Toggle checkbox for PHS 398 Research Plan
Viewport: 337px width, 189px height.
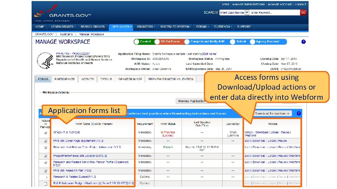46,171
